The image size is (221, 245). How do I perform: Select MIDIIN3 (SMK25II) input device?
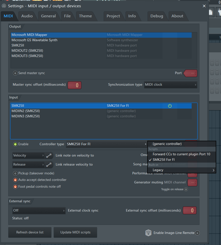point(101,116)
